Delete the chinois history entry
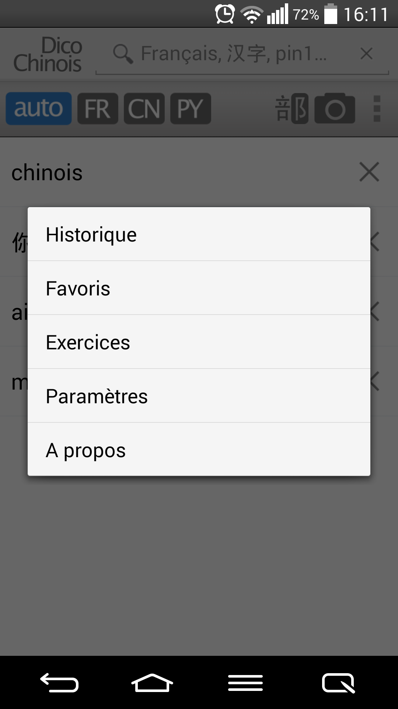 (x=369, y=172)
